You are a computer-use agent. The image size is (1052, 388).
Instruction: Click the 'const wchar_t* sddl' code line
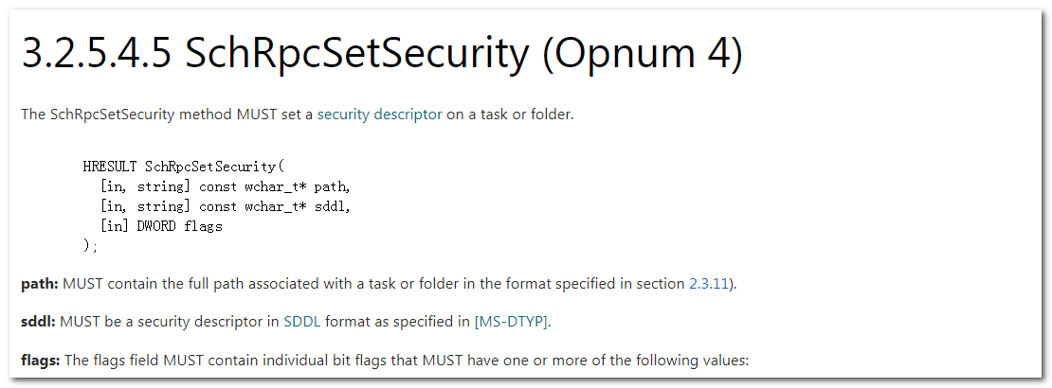[x=226, y=206]
